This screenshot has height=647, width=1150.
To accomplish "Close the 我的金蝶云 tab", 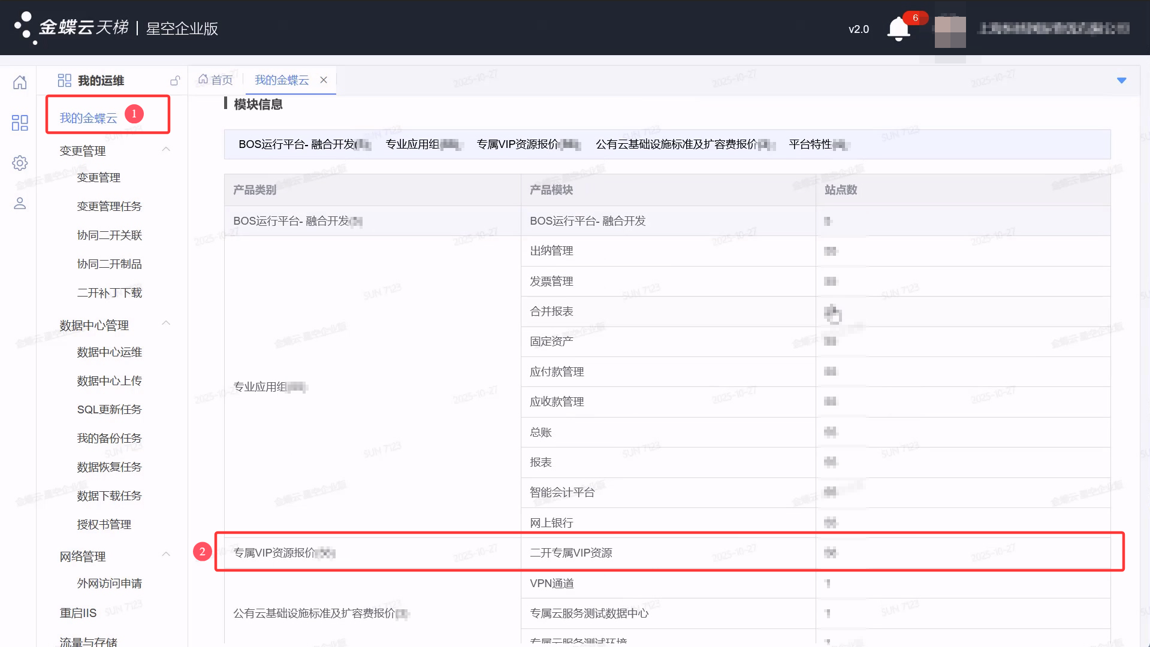I will tap(324, 80).
